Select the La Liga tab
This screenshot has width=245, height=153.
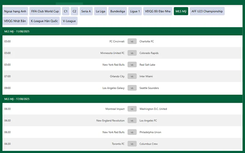pos(101,11)
